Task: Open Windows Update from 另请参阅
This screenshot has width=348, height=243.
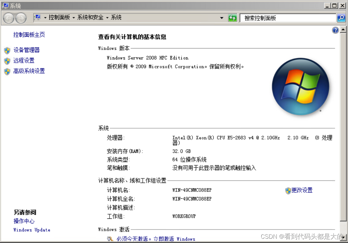Action: [x=31, y=230]
